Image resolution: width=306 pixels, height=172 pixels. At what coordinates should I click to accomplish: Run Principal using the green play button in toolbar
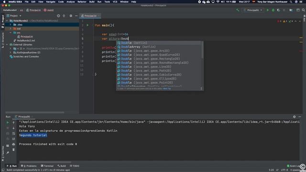(268, 10)
